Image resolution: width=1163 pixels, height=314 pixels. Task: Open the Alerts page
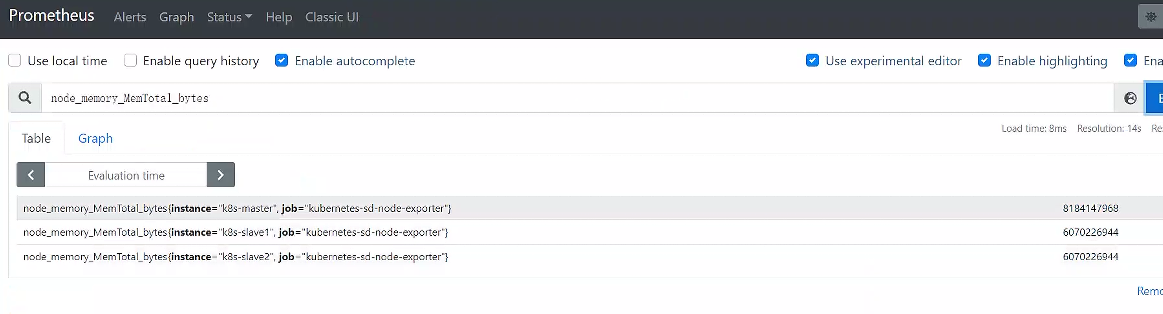click(x=130, y=17)
